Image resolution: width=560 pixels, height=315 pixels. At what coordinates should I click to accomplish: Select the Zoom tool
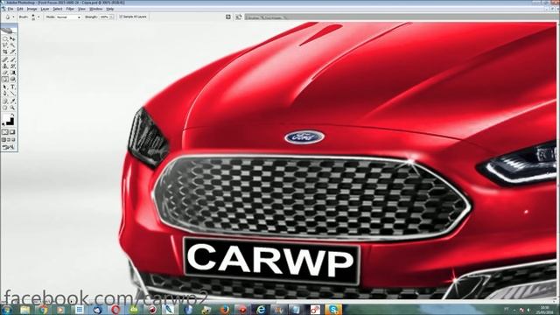[x=13, y=108]
